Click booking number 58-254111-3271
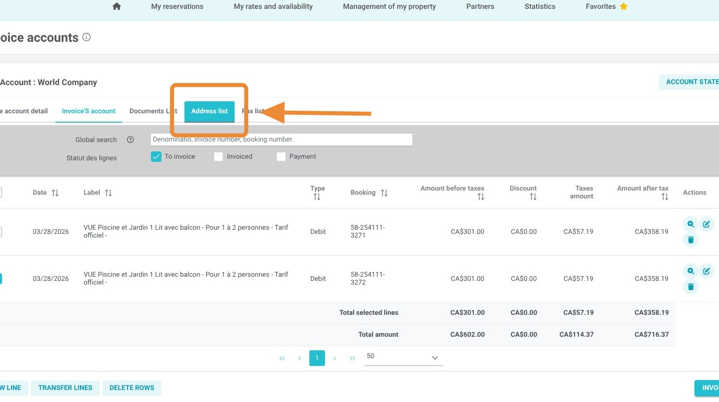 pos(368,232)
